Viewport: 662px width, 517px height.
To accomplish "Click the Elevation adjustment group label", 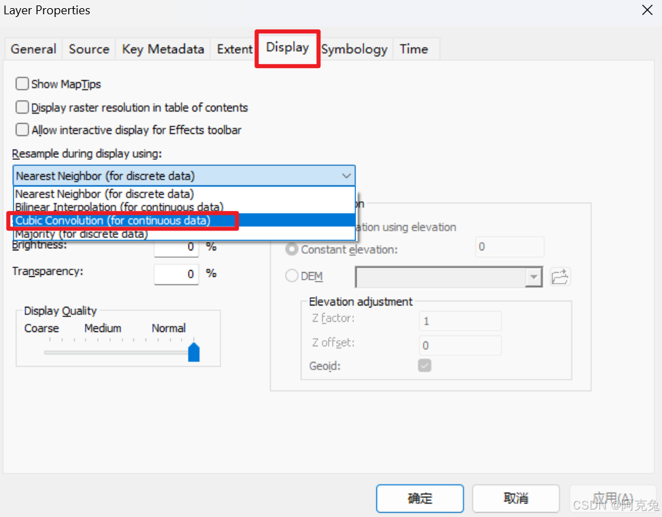I will tap(361, 302).
